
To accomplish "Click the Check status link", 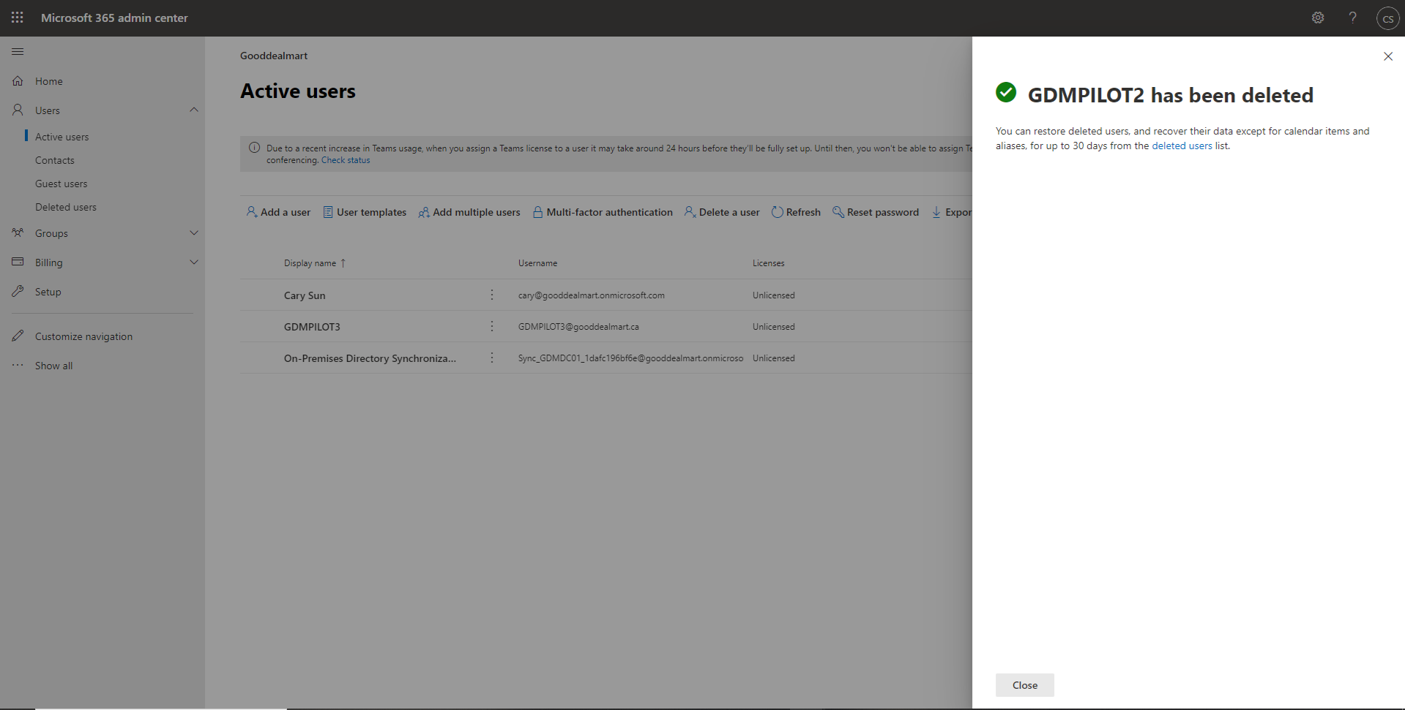I will pos(346,160).
